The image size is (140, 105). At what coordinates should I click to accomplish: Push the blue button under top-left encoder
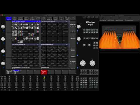click(4, 31)
